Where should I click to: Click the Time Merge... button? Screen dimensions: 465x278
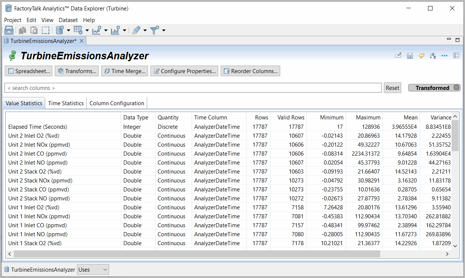point(125,71)
